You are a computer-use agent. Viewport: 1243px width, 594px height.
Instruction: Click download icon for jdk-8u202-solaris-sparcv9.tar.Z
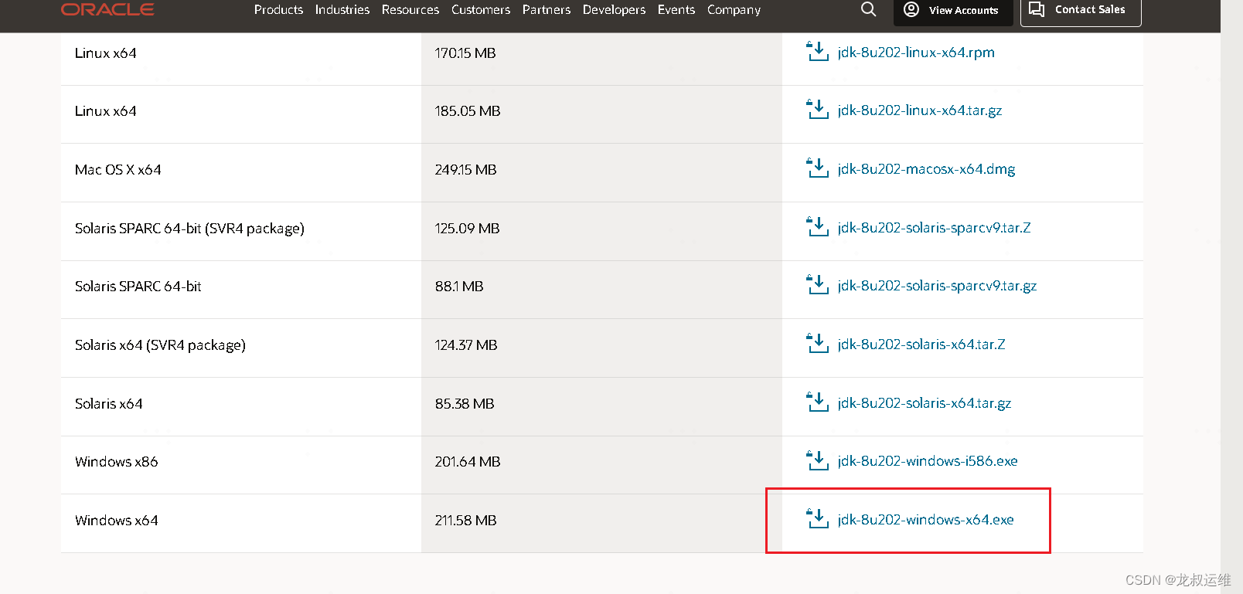point(817,227)
